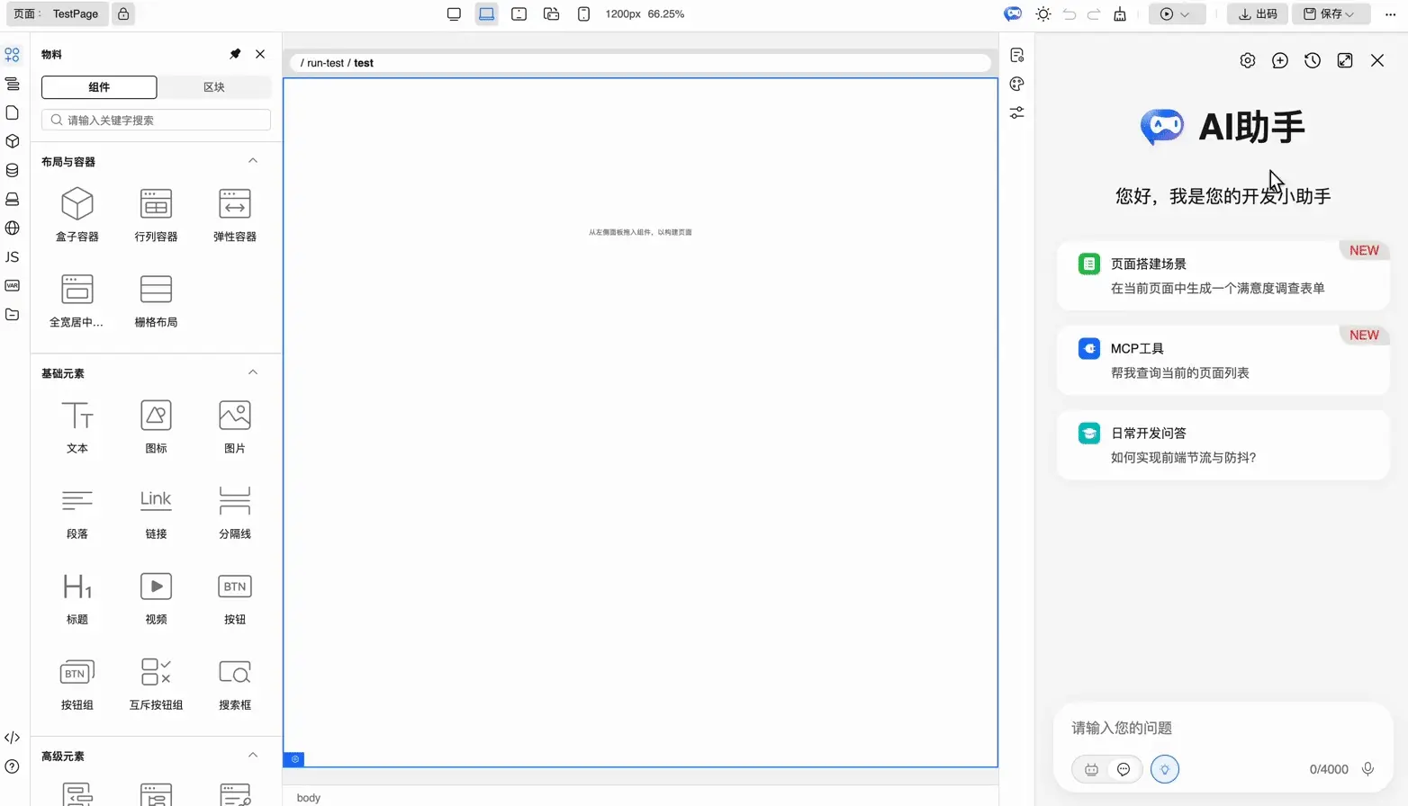Click the run-test breadcrumb segment
Screen dimensions: 1408x806
(x=325, y=63)
